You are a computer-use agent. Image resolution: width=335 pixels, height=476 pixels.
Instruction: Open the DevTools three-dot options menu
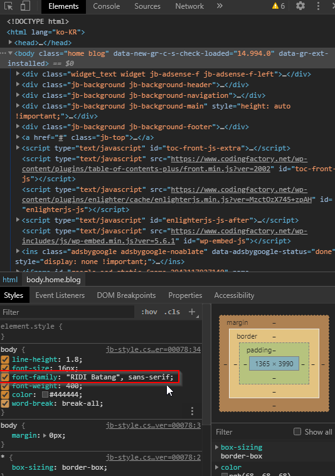(318, 6)
